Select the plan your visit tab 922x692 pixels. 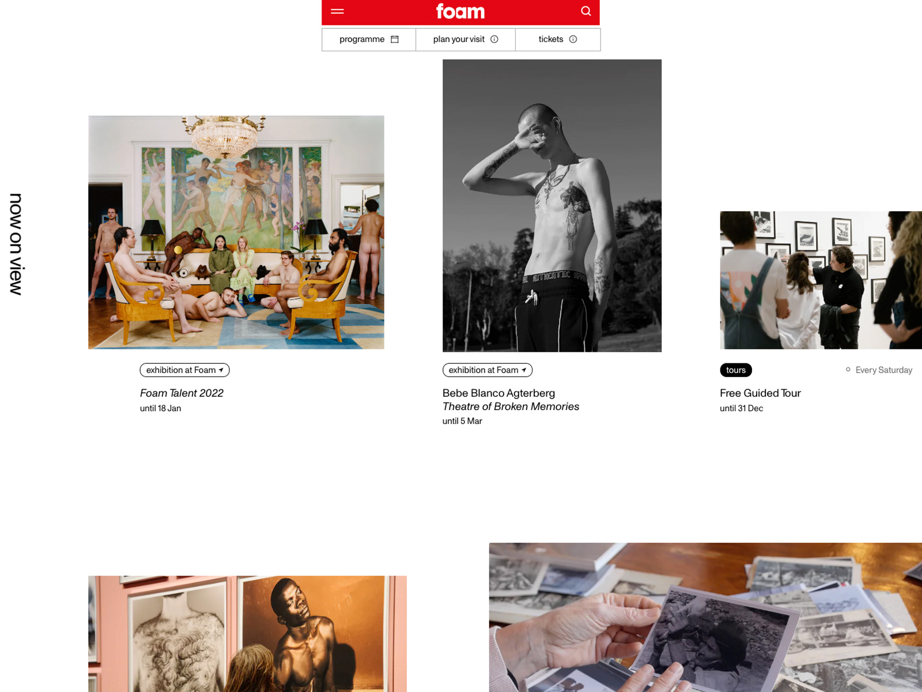(466, 39)
